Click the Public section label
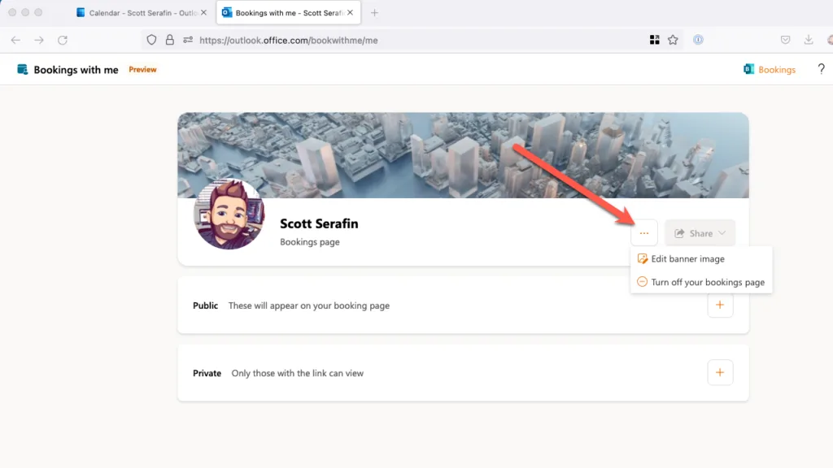 coord(205,305)
